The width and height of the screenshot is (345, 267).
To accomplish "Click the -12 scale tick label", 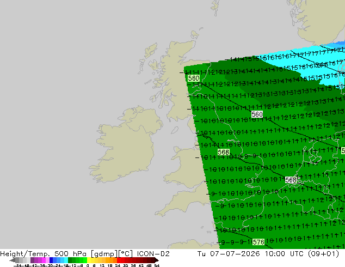I will tap(73, 265).
